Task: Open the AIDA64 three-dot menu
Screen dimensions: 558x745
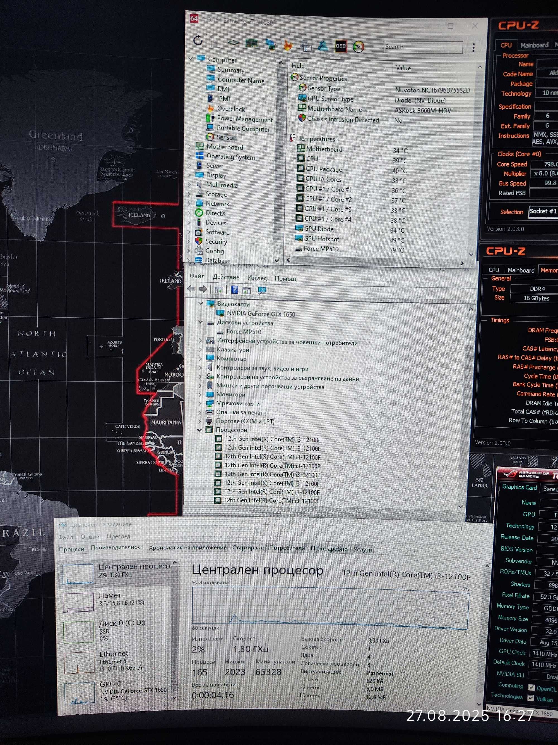Action: coord(473,47)
